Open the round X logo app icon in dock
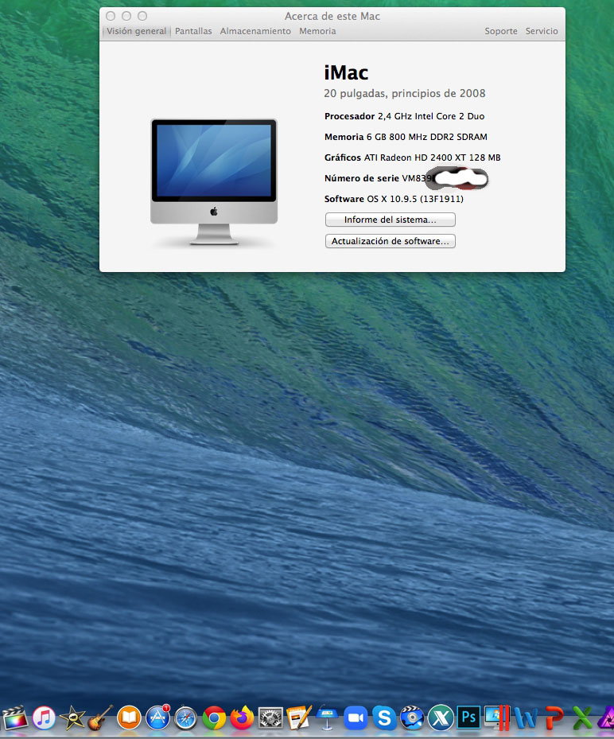Screen dimensions: 614x739 click(441, 718)
